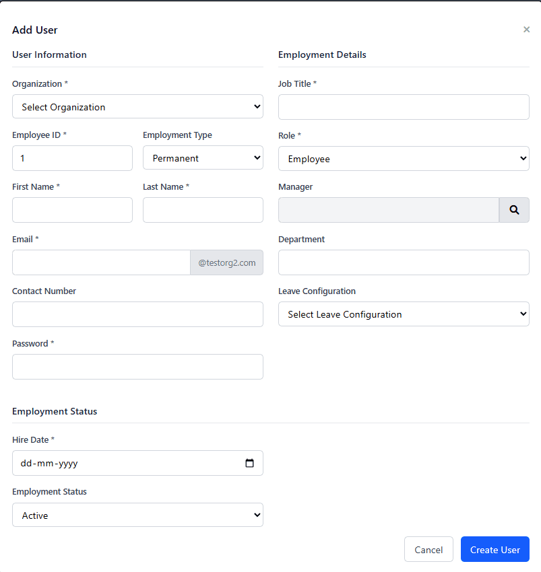This screenshot has width=541, height=572.
Task: Expand the Select Leave Configuration dropdown
Action: point(404,314)
